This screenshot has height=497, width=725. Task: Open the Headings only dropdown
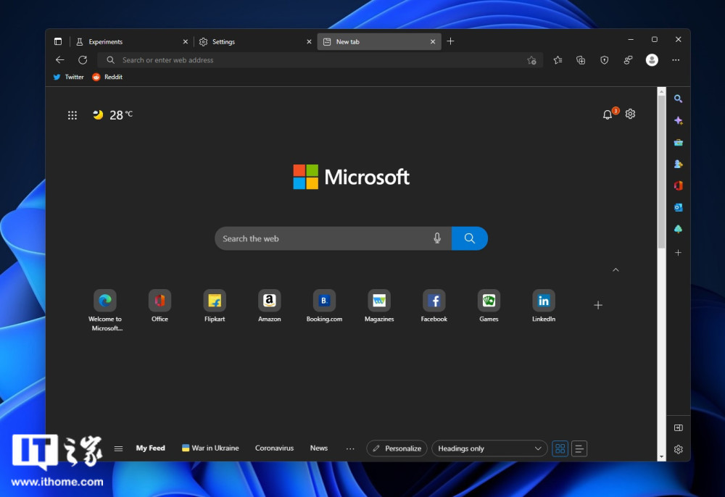489,448
